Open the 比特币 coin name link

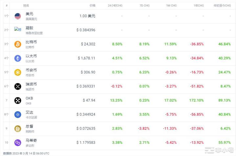(x=31, y=42)
